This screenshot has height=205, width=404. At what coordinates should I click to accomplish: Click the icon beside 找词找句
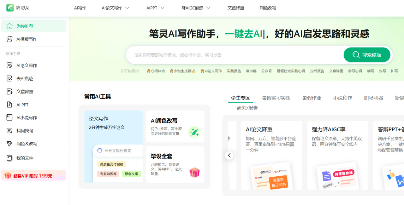(10, 130)
